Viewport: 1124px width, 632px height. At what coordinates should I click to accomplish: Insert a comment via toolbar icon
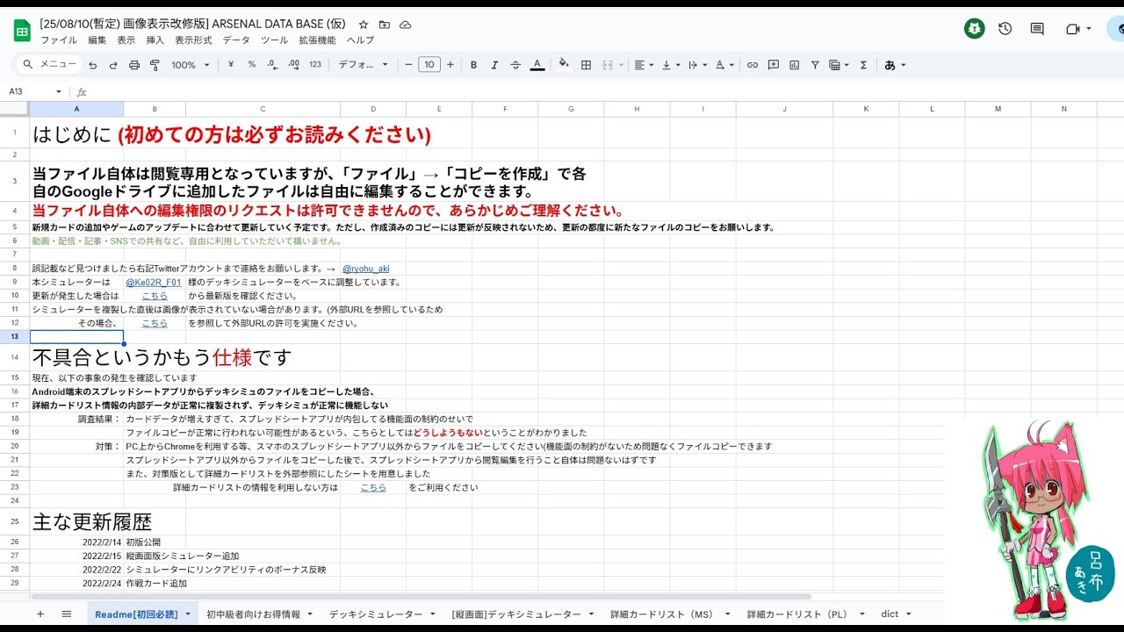tap(774, 65)
